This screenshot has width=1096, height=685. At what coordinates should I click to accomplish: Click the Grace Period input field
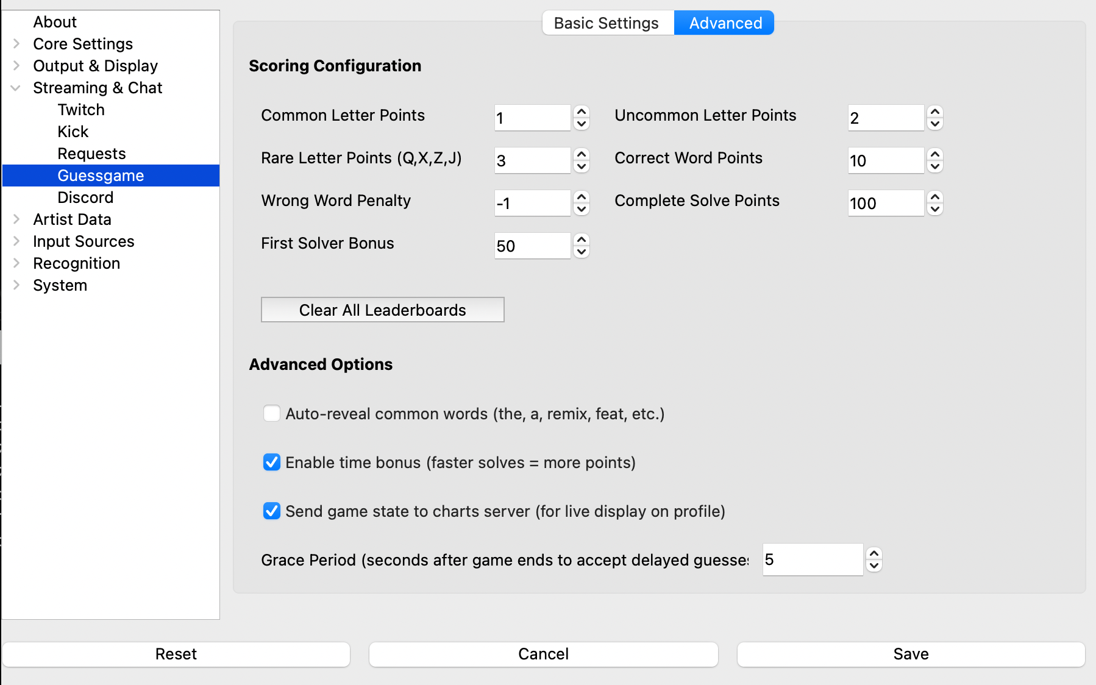point(812,559)
